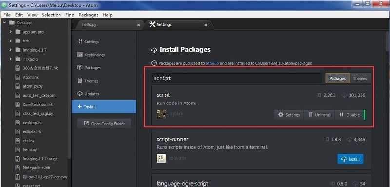Click the Packages box icon in sidebar
Image resolution: width=390 pixels, height=187 pixels.
pos(80,67)
